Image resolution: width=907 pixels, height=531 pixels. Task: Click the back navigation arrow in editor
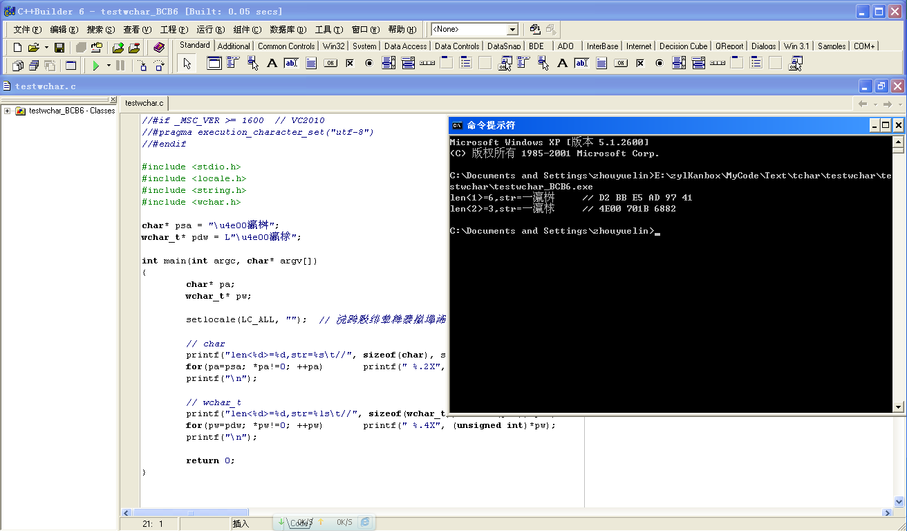tap(863, 104)
